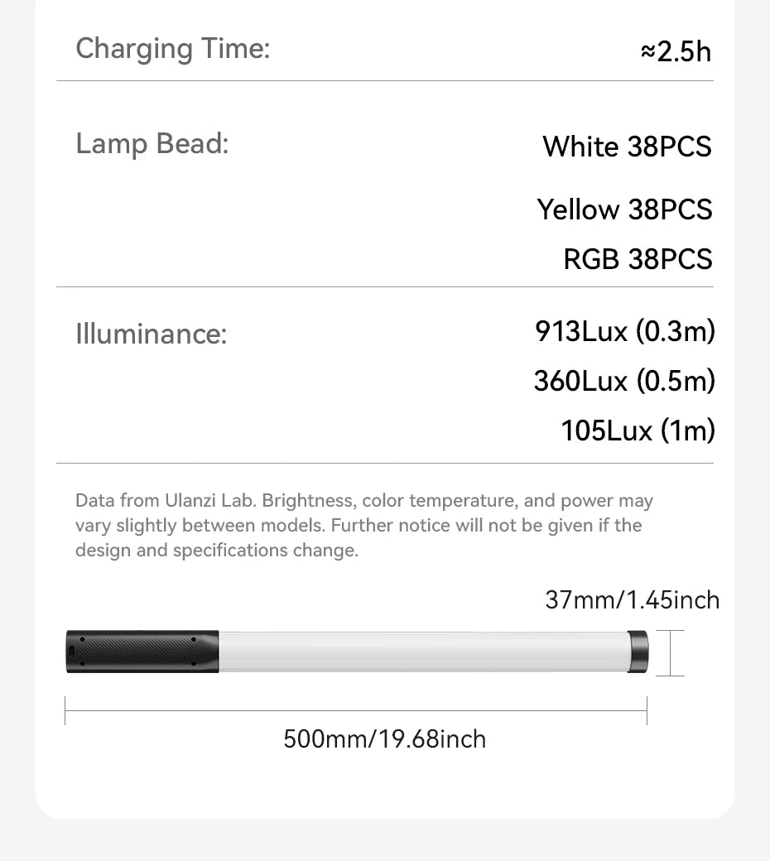
Task: Select the Lamp Bead label
Action: point(152,144)
